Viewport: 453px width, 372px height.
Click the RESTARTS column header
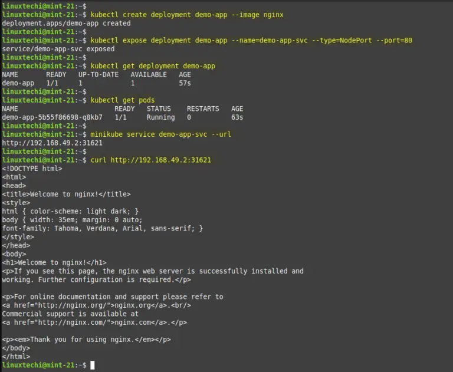[203, 109]
